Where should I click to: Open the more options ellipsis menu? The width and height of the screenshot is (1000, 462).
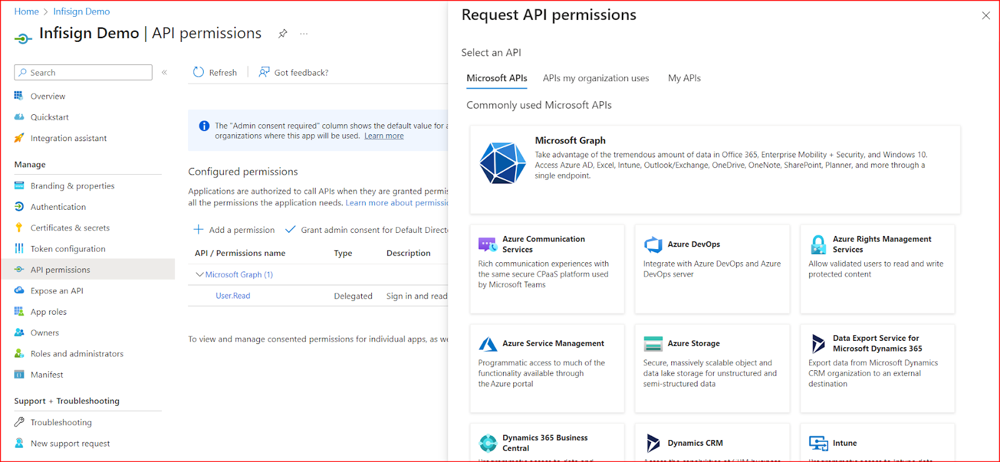tap(304, 34)
